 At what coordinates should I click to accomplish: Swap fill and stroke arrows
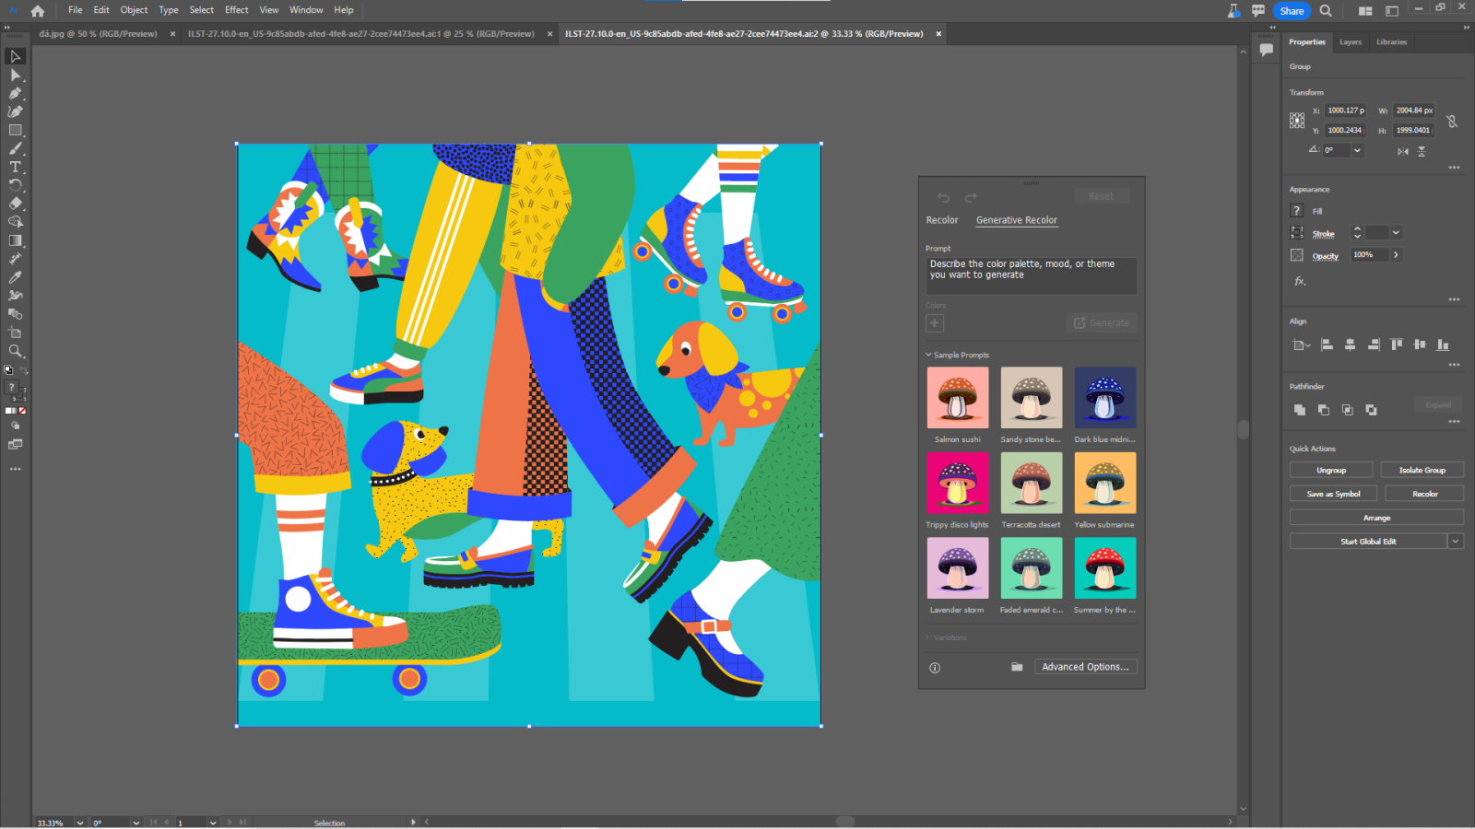click(23, 370)
